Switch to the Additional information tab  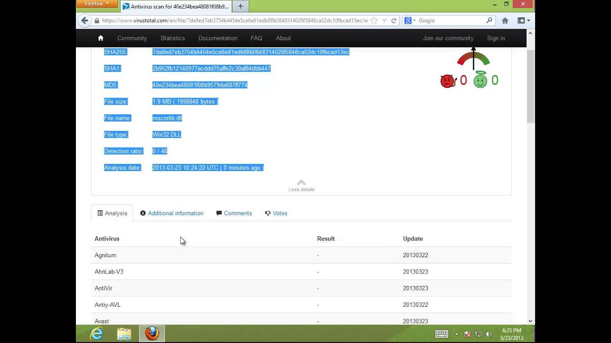tap(172, 213)
